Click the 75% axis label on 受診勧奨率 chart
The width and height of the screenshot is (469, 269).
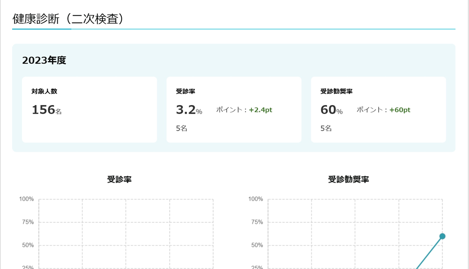click(257, 222)
